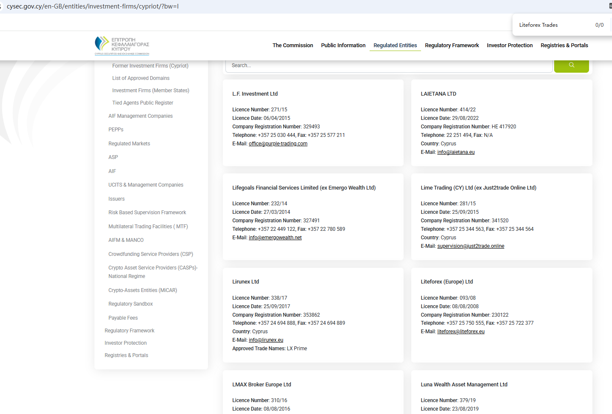Open the Public Information menu

tap(343, 45)
